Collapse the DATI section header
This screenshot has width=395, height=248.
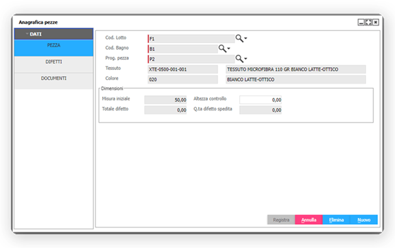[53, 34]
